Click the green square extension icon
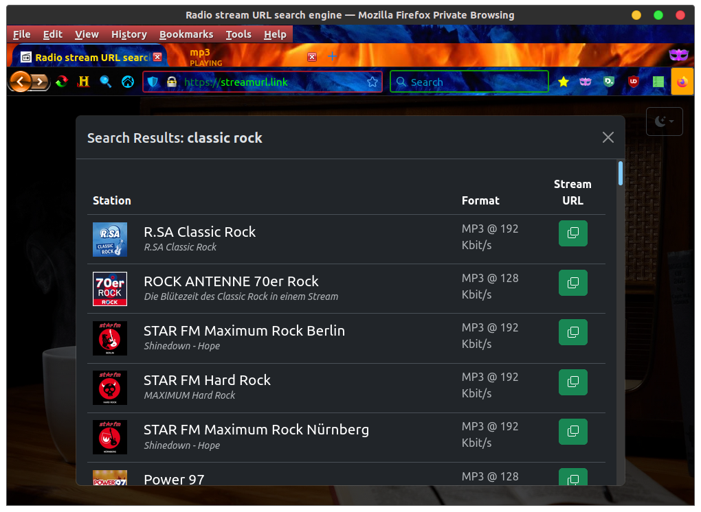701x512 pixels. point(658,82)
